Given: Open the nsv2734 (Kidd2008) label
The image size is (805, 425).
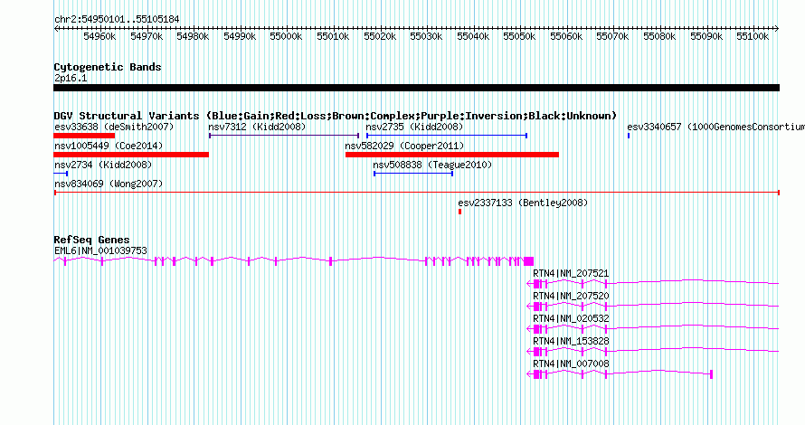Looking at the screenshot, I should [x=103, y=165].
